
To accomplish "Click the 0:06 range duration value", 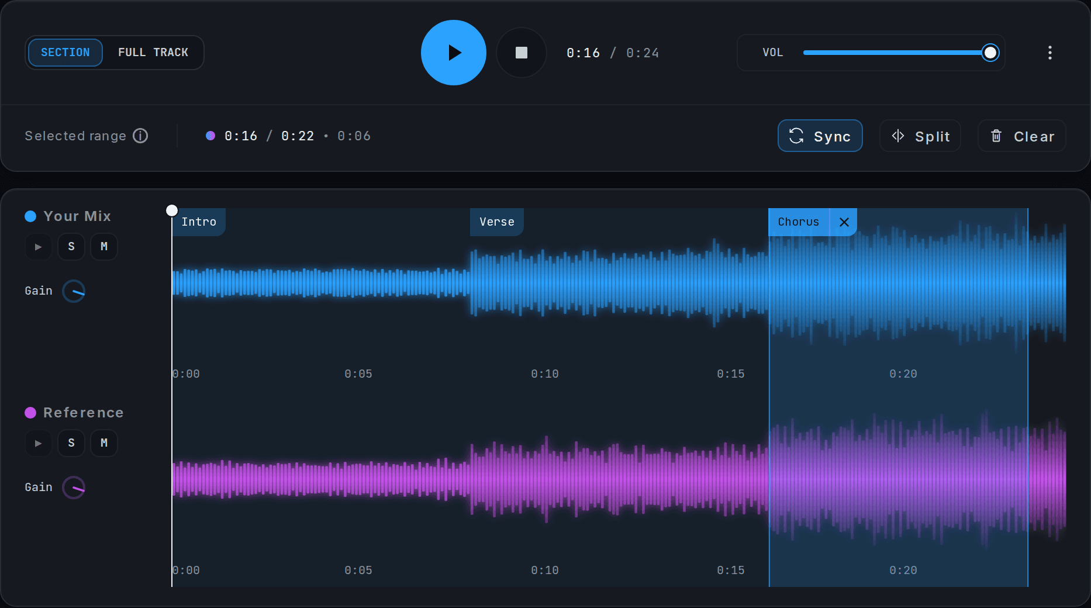I will 354,136.
